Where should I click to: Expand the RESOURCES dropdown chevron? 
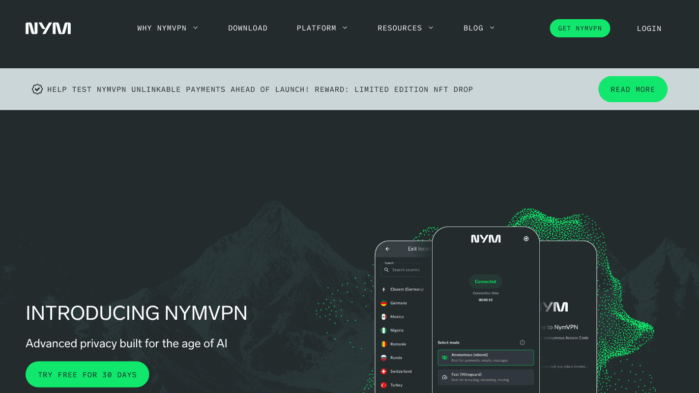click(x=431, y=28)
